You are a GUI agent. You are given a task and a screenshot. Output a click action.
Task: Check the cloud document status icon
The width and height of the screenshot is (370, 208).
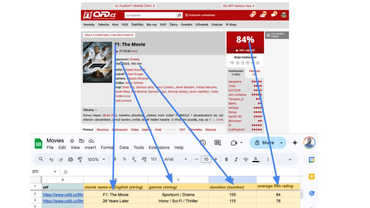(x=91, y=141)
